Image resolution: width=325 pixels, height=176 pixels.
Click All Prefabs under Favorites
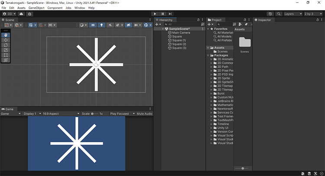click(224, 40)
